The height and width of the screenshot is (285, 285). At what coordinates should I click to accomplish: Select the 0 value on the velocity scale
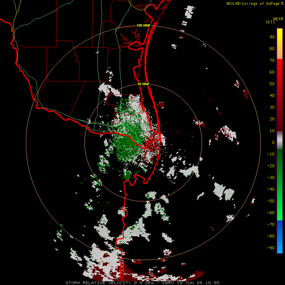(x=273, y=142)
